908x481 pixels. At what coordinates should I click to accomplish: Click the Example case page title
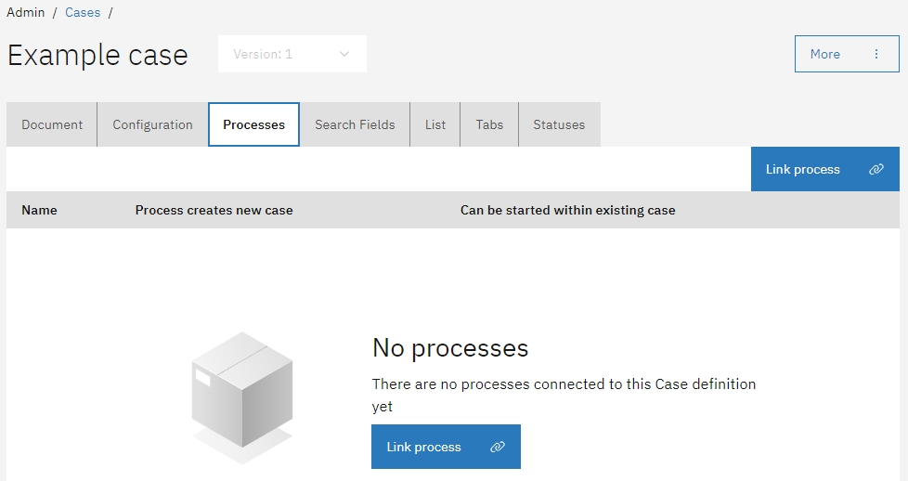(97, 55)
